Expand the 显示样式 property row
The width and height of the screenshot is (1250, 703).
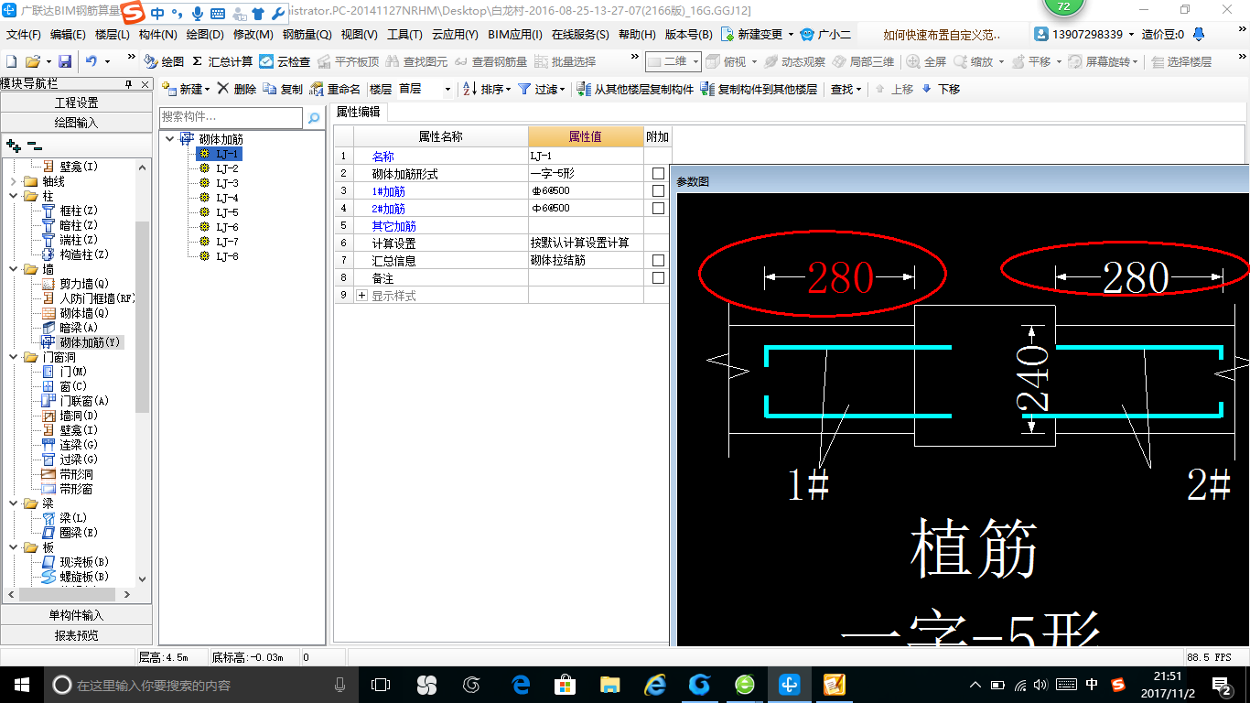(x=361, y=296)
